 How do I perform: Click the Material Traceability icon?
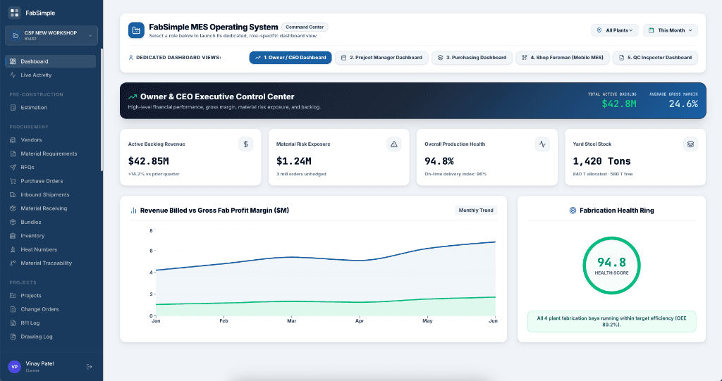(13, 263)
